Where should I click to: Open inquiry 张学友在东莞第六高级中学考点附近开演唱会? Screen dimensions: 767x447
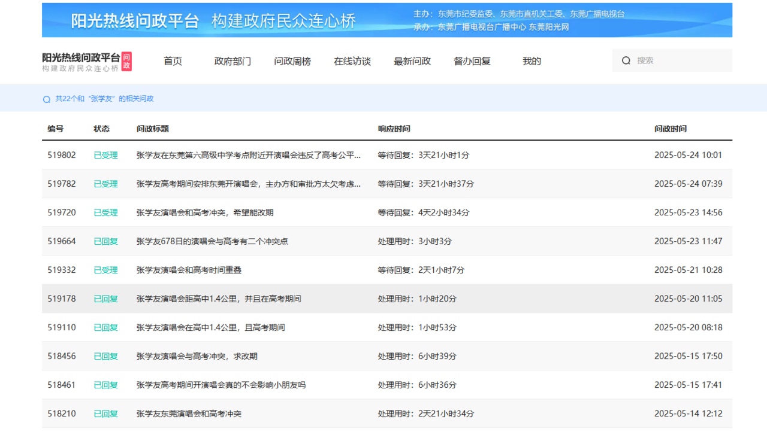point(249,155)
